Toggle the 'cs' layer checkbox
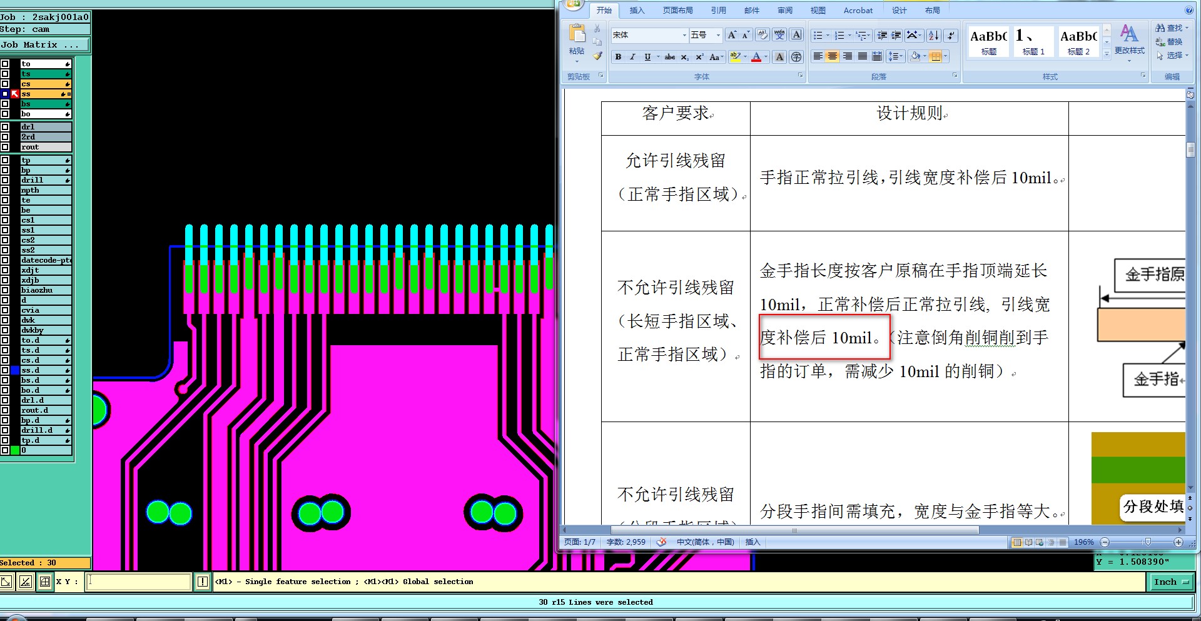Viewport: 1201px width, 621px height. [5, 84]
